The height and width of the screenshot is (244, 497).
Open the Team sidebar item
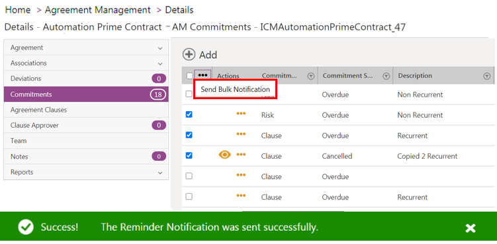(86, 141)
